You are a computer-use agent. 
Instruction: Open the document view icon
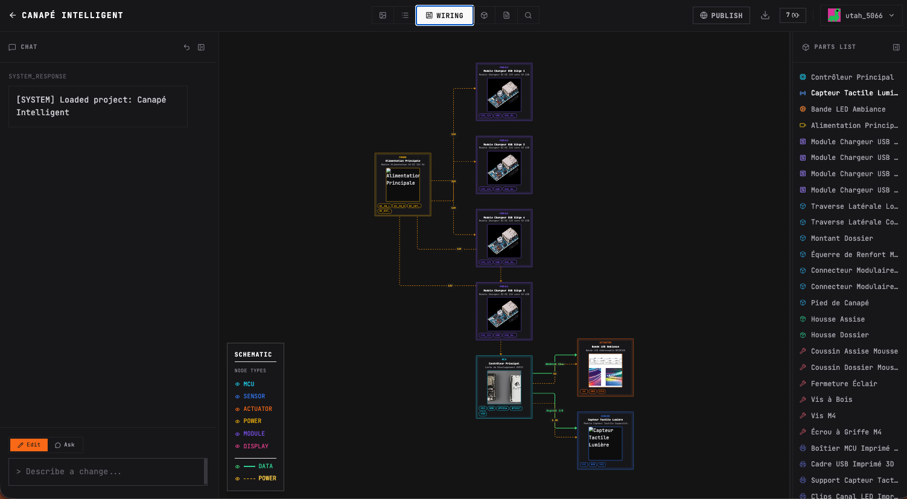[x=506, y=16]
